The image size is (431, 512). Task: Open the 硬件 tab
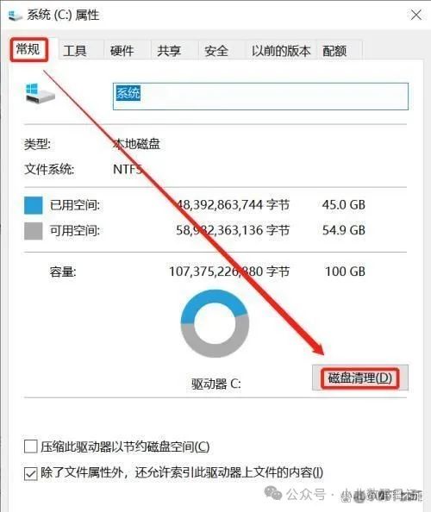click(122, 51)
